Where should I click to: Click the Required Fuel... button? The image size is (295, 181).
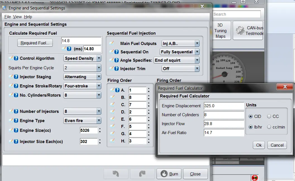(x=35, y=43)
